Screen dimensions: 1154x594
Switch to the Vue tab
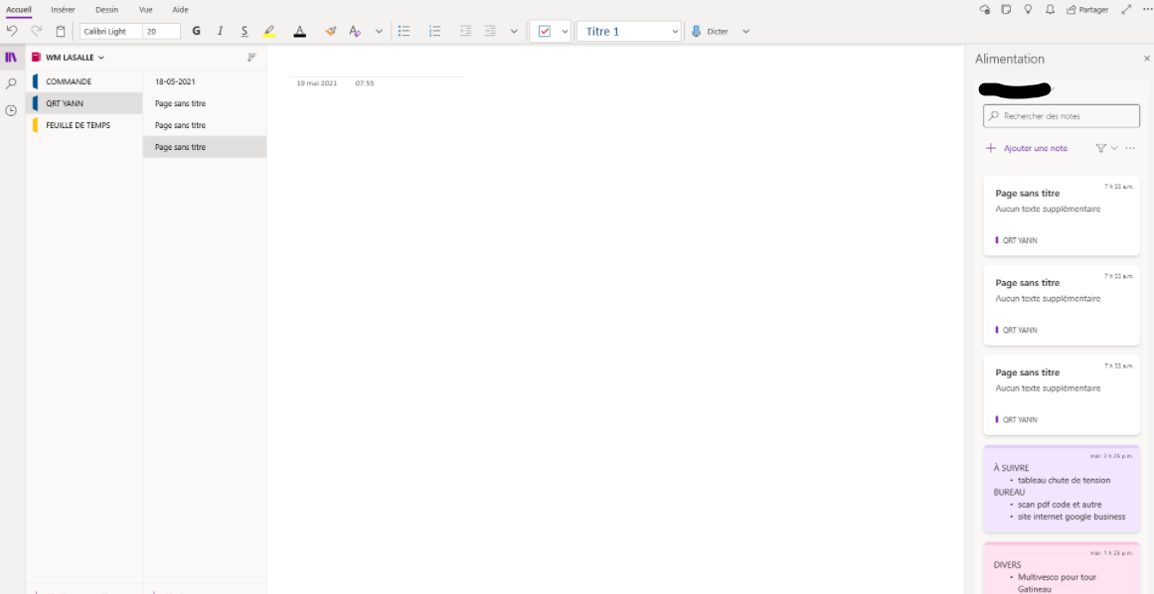[146, 10]
